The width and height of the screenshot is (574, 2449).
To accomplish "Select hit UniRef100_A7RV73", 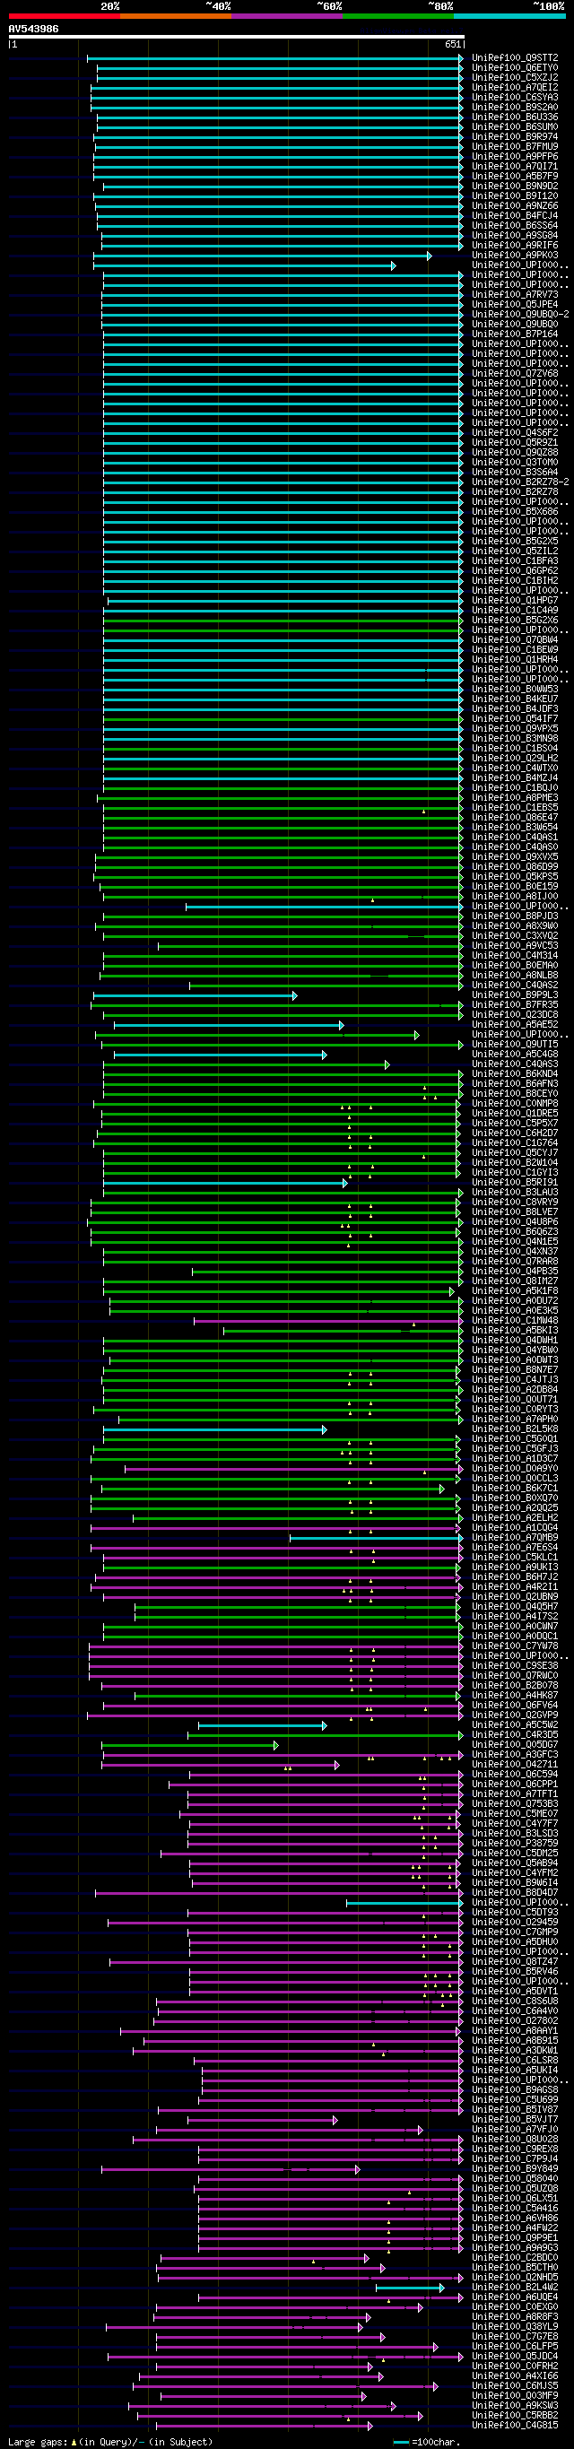I will (x=514, y=295).
